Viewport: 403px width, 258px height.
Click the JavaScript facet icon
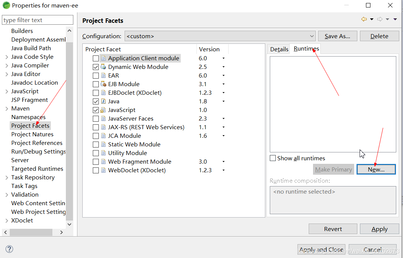point(103,110)
